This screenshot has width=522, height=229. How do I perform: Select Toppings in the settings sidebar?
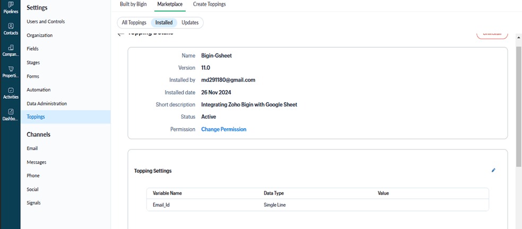click(x=66, y=117)
